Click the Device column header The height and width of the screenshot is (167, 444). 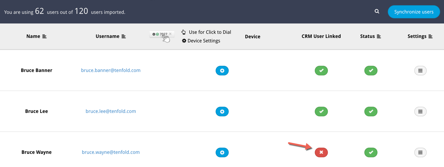click(252, 36)
